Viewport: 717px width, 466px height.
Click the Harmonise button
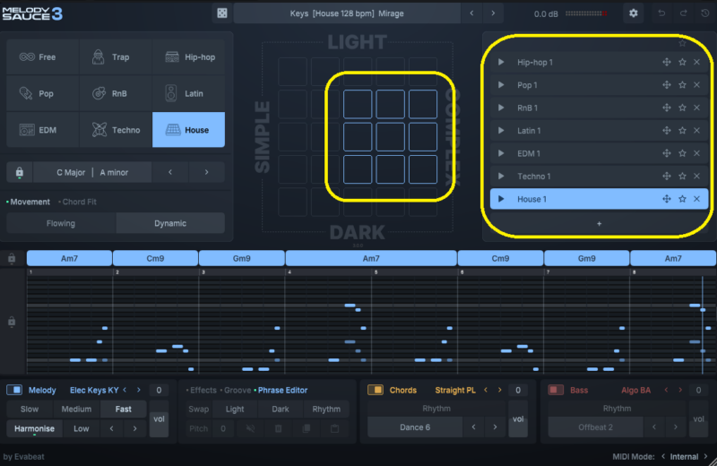click(35, 428)
